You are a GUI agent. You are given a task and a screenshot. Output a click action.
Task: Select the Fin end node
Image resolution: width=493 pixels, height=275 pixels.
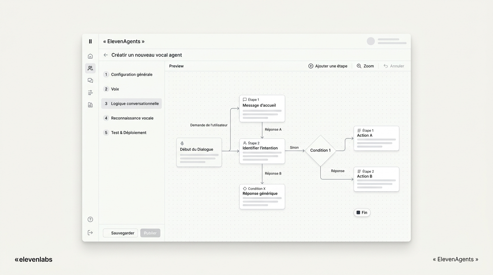click(x=362, y=213)
